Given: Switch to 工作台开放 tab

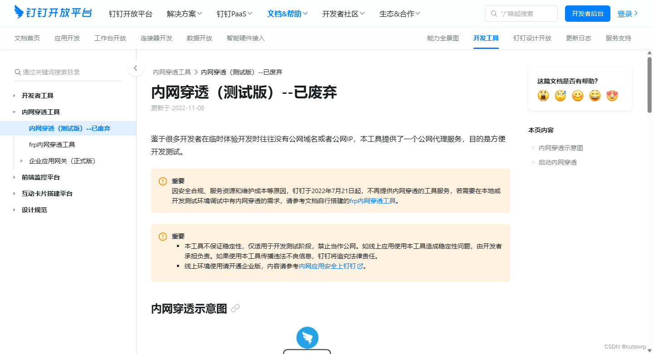Looking at the screenshot, I should 110,38.
